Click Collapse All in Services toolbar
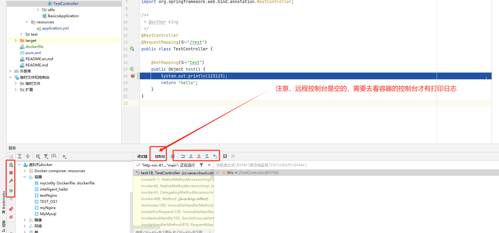Screen dimensions: 499x233 [x=28, y=156]
